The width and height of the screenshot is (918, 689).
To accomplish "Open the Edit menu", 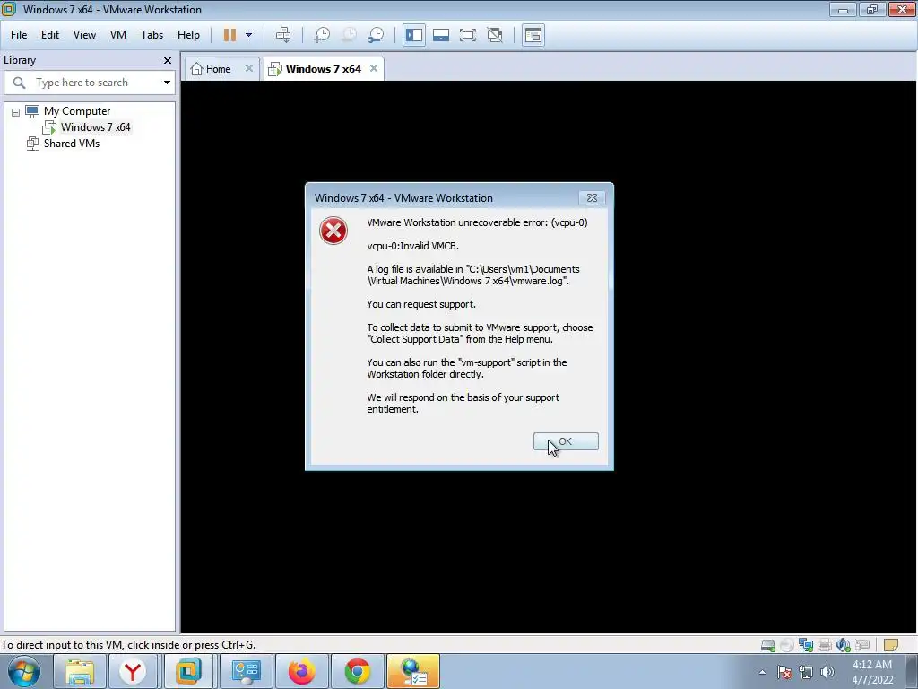I will pyautogui.click(x=50, y=35).
